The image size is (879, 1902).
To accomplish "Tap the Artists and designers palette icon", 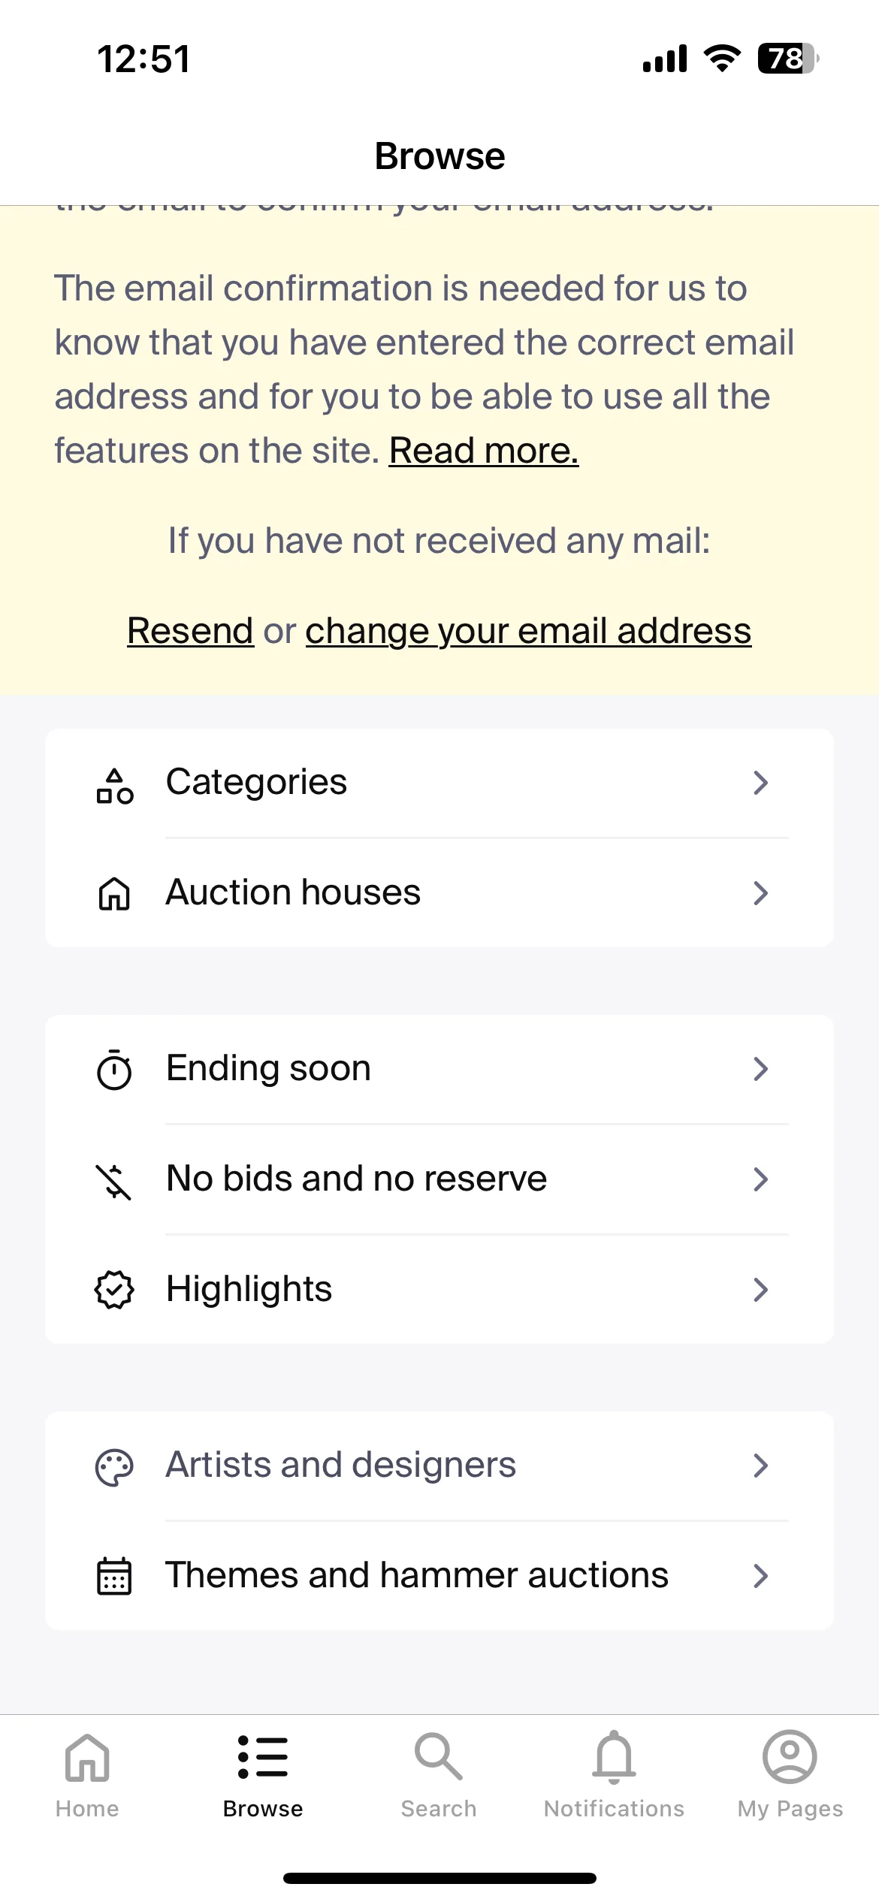I will 114,1467.
